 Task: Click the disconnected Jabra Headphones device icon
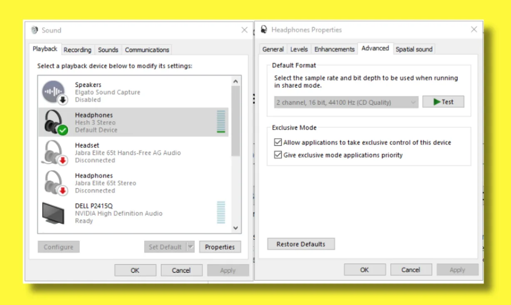click(54, 182)
